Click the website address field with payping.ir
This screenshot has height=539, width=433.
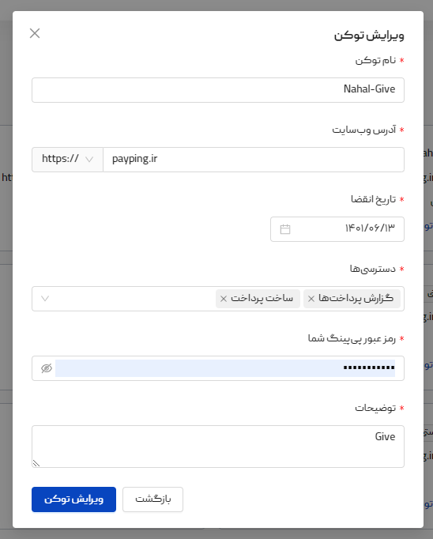click(x=254, y=160)
